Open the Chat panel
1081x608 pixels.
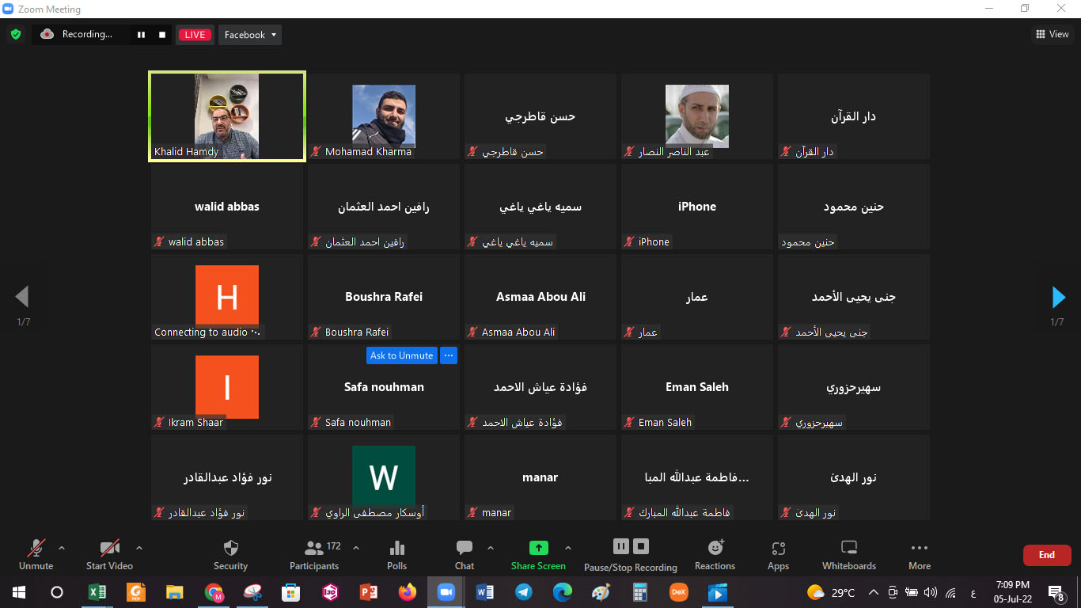pyautogui.click(x=465, y=554)
